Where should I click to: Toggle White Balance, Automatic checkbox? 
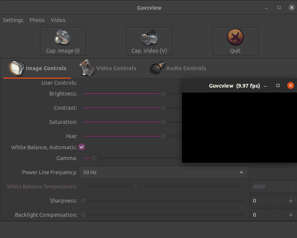[82, 147]
